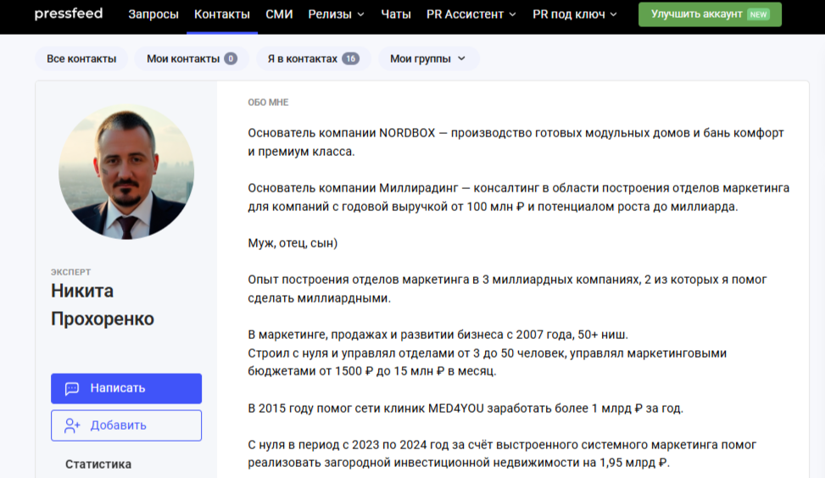Click the add-person icon in Добавить
The image size is (825, 478).
(x=72, y=425)
